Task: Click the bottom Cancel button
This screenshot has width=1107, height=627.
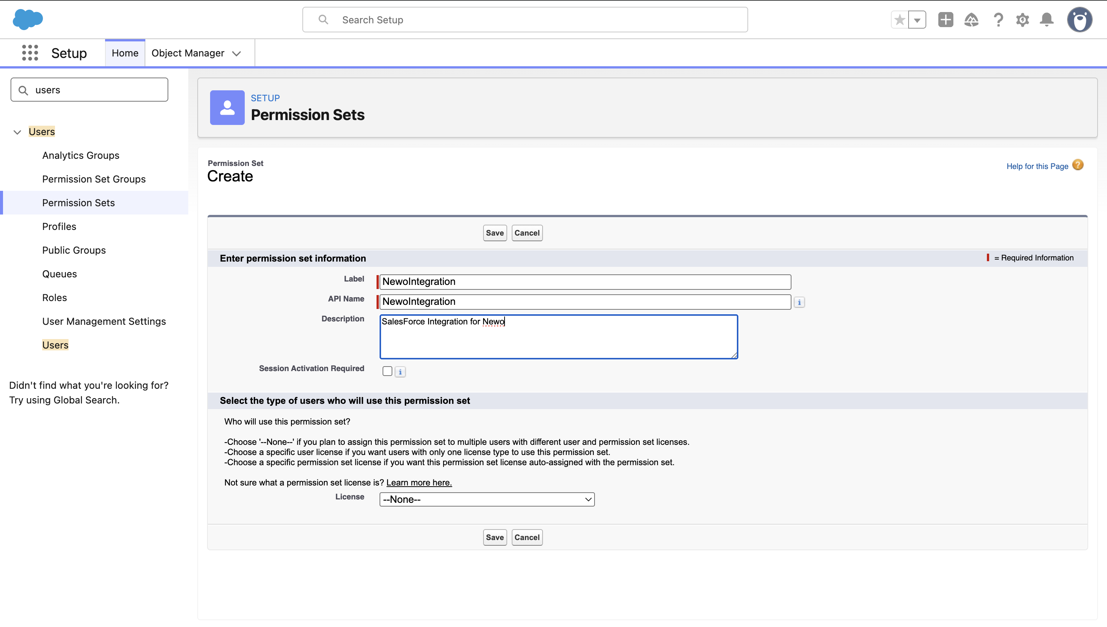Action: pos(527,537)
